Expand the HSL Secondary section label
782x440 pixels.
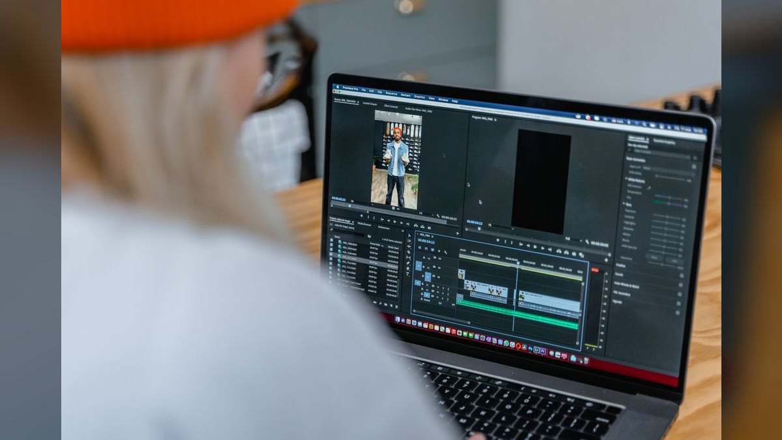click(x=621, y=293)
